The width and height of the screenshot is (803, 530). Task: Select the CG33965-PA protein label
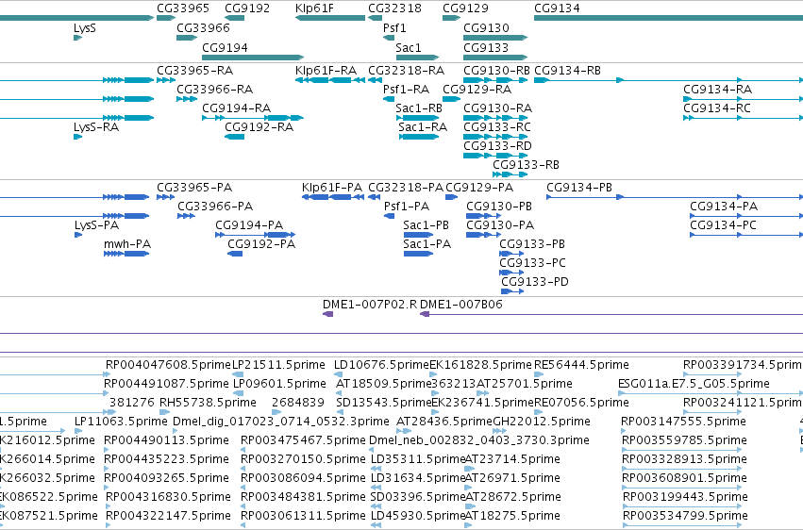coord(194,188)
